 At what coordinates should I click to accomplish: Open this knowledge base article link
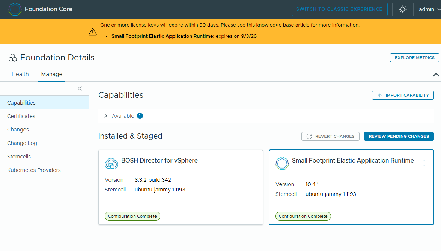[278, 25]
